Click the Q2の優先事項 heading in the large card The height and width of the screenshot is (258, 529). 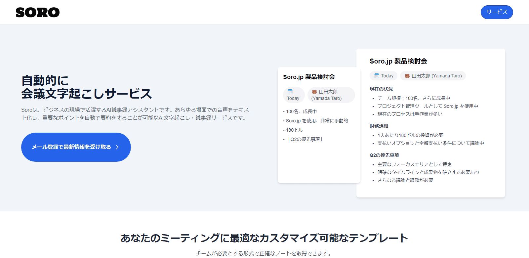click(x=384, y=155)
